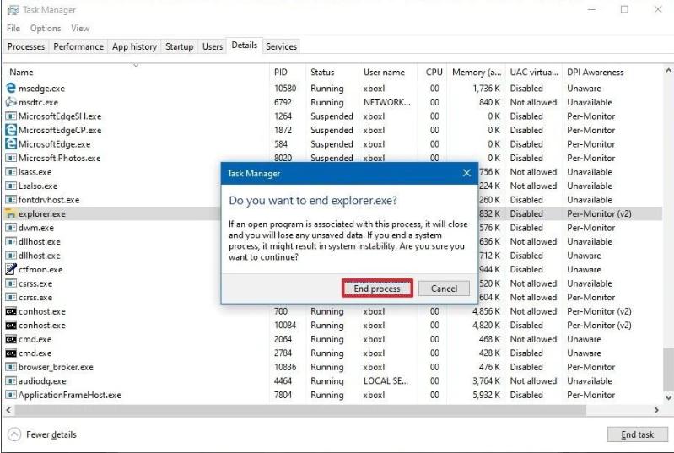Click memory value 5,932 K
Image resolution: width=674 pixels, height=453 pixels.
coord(486,395)
